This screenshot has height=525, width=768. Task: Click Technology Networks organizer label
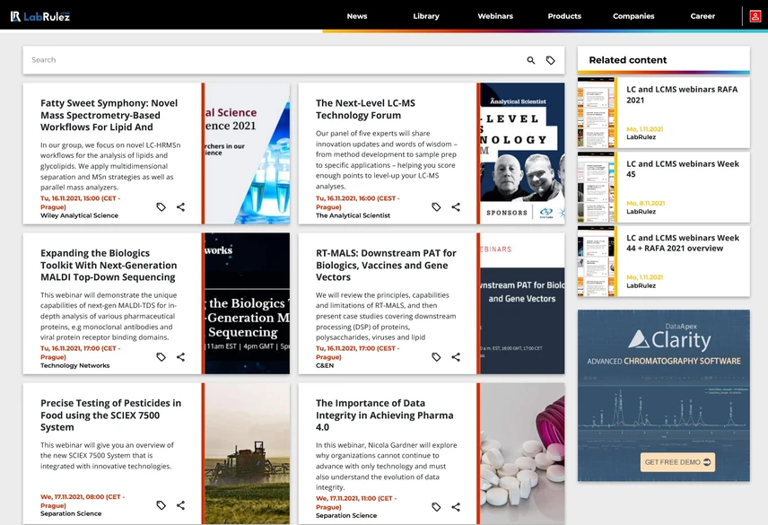point(75,365)
